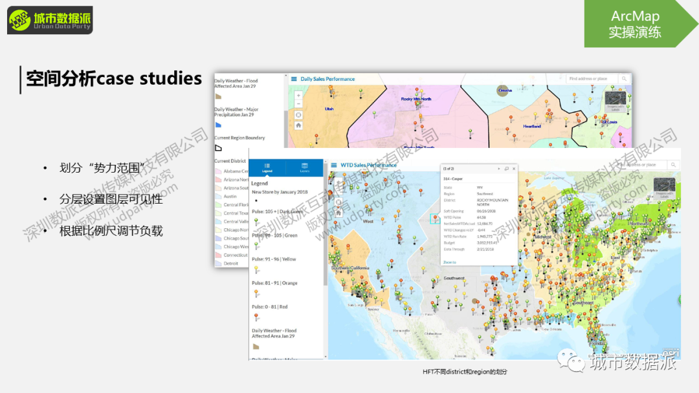Click the Midwest region label on WTD map
This screenshot has height=393, width=699.
pos(542,237)
